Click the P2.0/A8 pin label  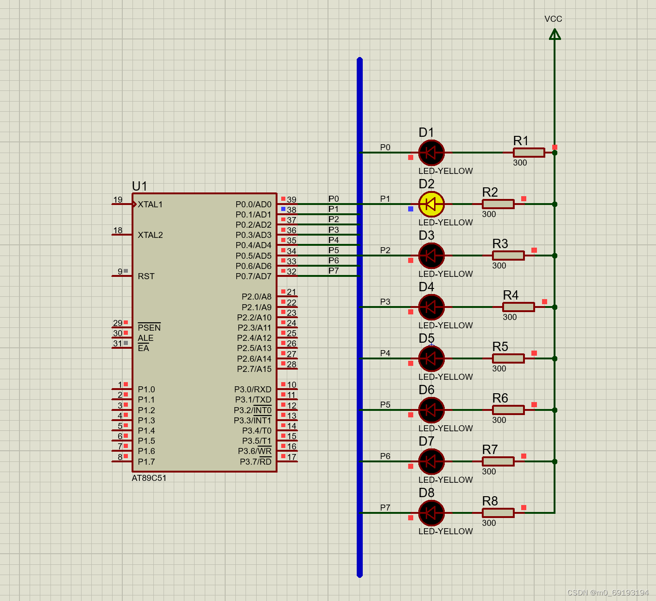pyautogui.click(x=257, y=297)
